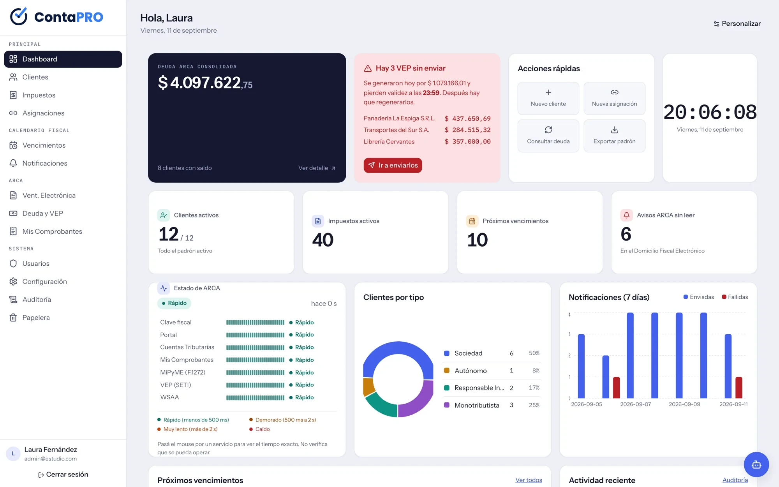Image resolution: width=779 pixels, height=487 pixels.
Task: Open the Personalizar dashboard options
Action: click(x=737, y=23)
